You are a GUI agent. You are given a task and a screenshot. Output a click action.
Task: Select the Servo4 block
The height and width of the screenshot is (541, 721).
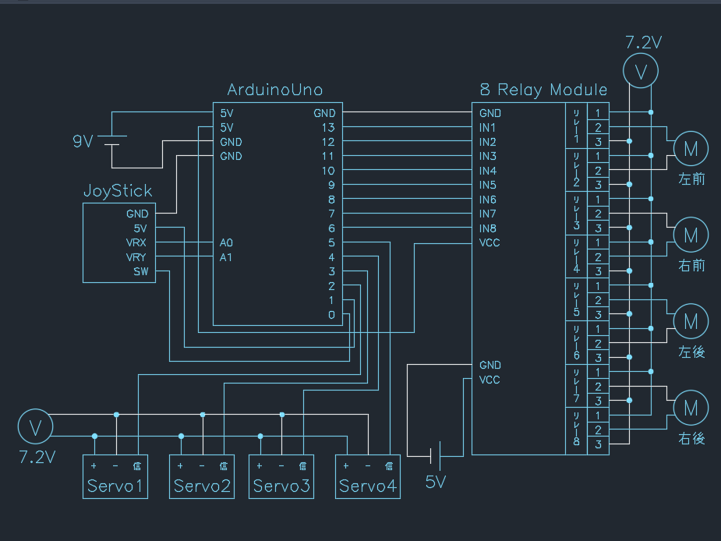click(368, 476)
